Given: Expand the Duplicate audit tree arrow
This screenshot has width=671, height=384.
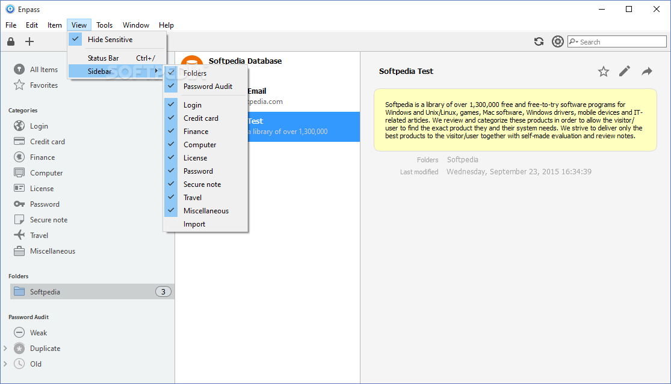Looking at the screenshot, I should (5, 348).
